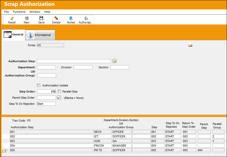The width and height of the screenshot is (227, 157).
Task: Focus the Authorization Step text field
Action: coord(74,61)
